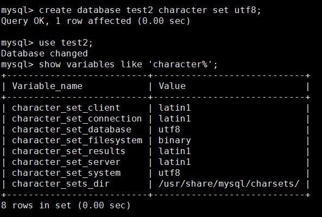Click the Variable_name column header
The height and width of the screenshot is (217, 322).
pyautogui.click(x=47, y=86)
